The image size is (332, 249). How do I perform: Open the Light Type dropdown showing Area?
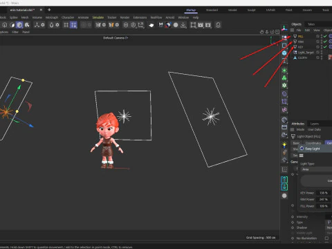(x=317, y=169)
